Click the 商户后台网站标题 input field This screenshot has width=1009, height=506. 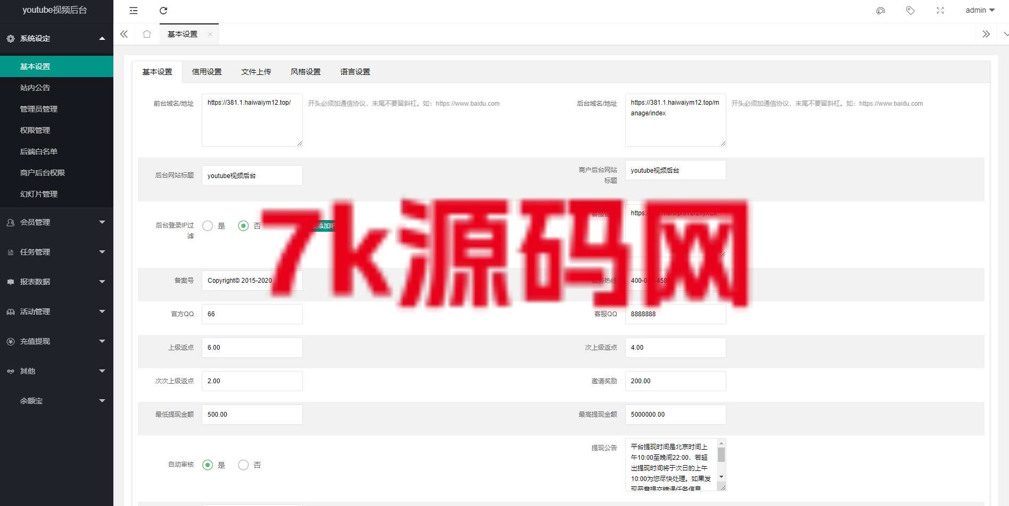tap(675, 170)
